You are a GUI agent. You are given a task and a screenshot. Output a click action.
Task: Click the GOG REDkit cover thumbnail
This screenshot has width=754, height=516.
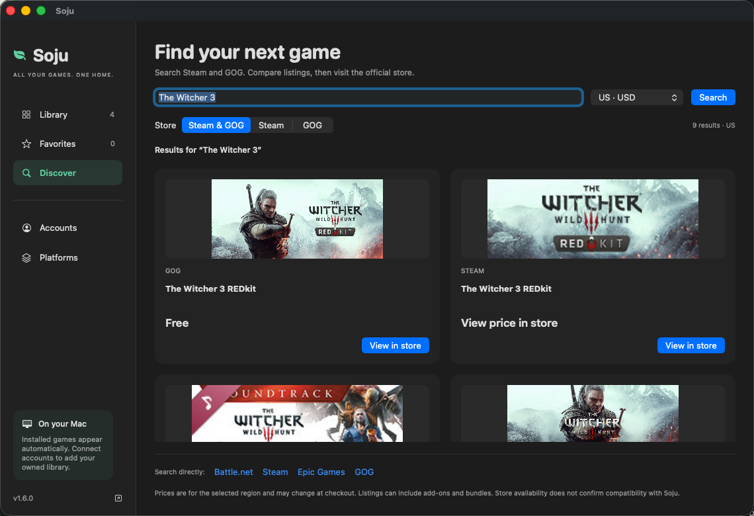pos(297,219)
